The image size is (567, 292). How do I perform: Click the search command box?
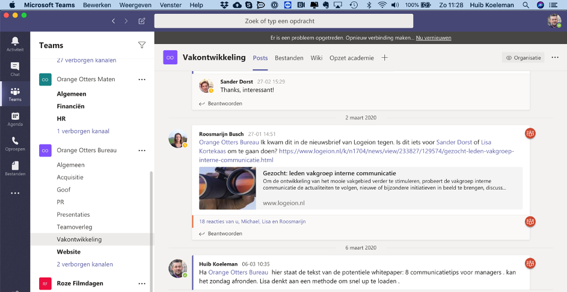(x=284, y=21)
